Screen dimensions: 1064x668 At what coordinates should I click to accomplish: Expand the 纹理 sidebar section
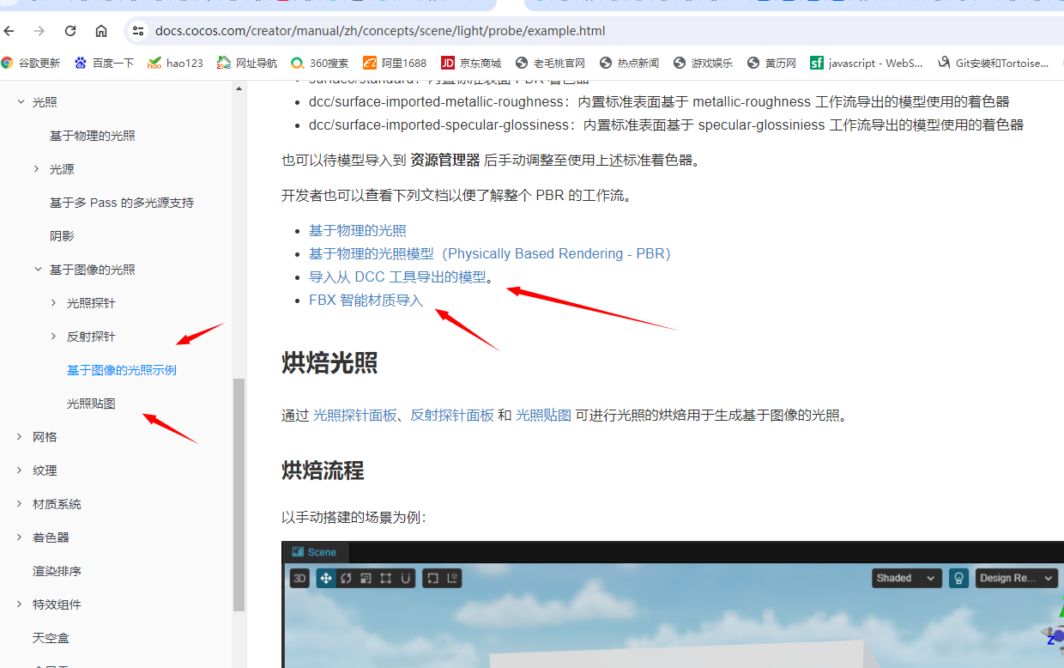point(20,471)
